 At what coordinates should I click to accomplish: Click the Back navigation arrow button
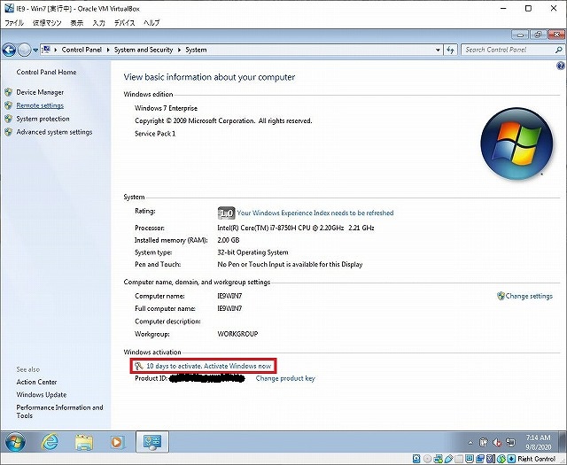[9, 50]
